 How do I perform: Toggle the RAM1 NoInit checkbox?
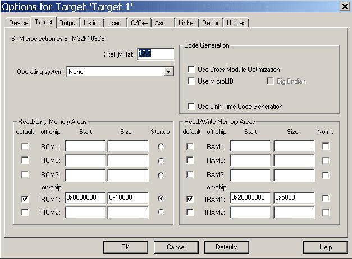click(x=326, y=146)
